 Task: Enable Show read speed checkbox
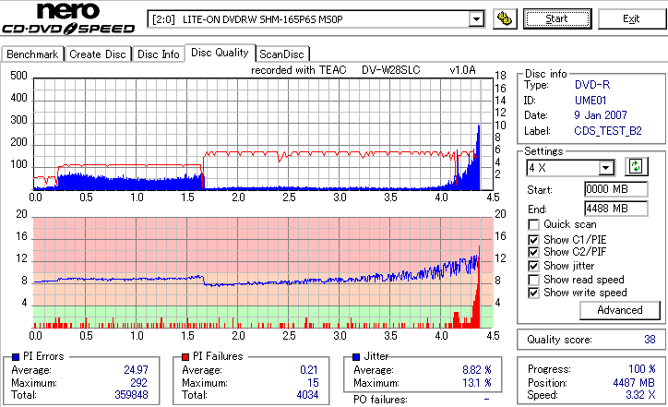(533, 280)
